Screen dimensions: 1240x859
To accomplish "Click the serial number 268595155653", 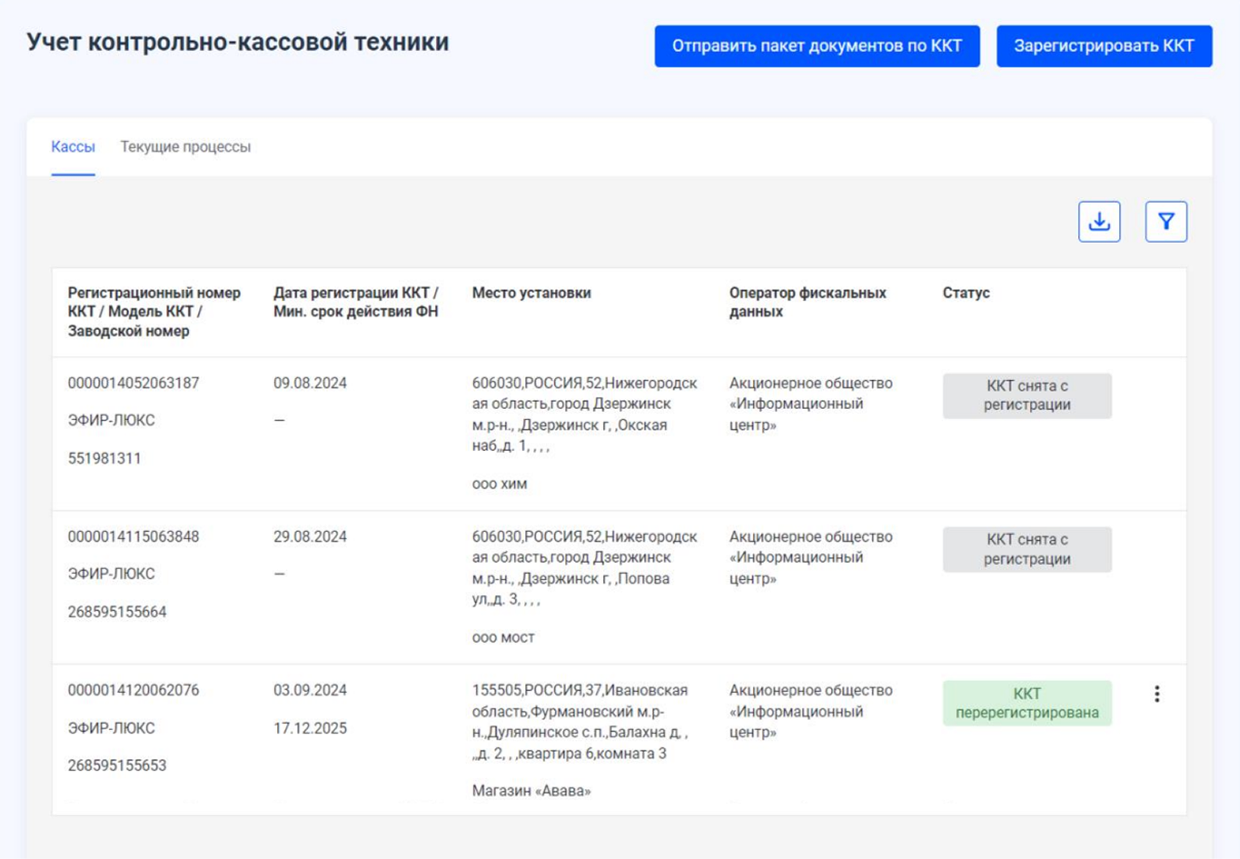I will tap(117, 766).
